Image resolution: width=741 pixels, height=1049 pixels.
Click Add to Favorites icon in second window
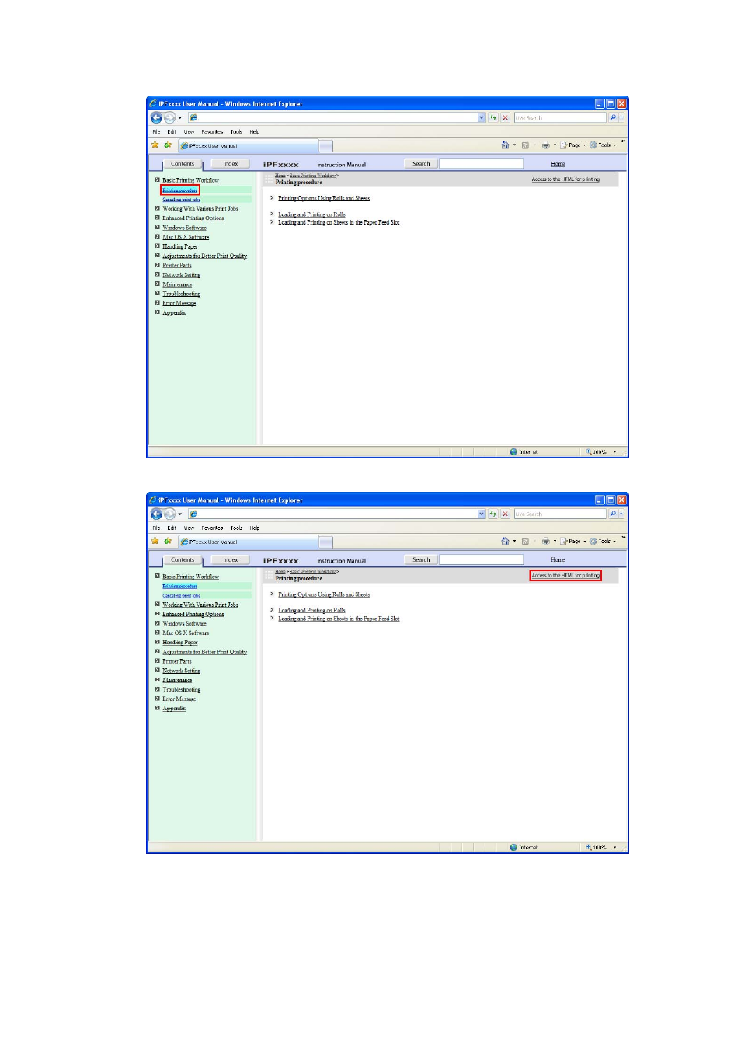tap(167, 542)
